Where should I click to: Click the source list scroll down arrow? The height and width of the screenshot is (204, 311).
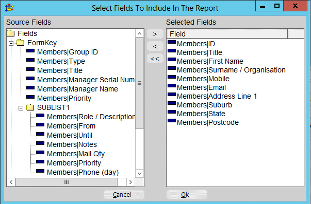point(139,173)
